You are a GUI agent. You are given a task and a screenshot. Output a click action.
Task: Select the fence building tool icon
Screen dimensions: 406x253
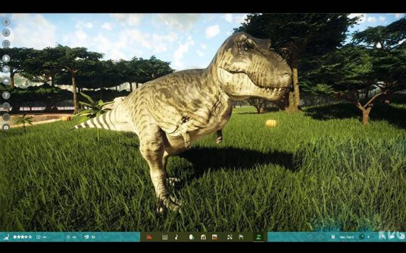click(165, 237)
